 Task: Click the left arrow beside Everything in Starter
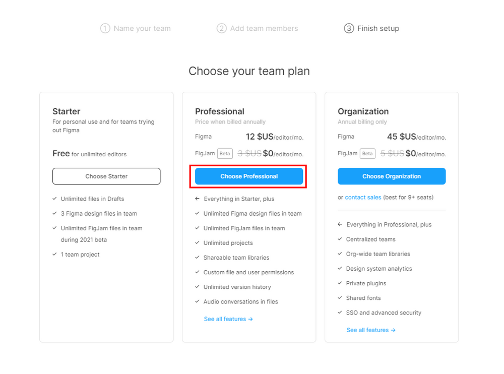tap(197, 199)
